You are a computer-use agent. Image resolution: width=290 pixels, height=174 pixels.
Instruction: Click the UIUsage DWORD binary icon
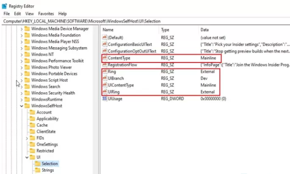coord(105,99)
